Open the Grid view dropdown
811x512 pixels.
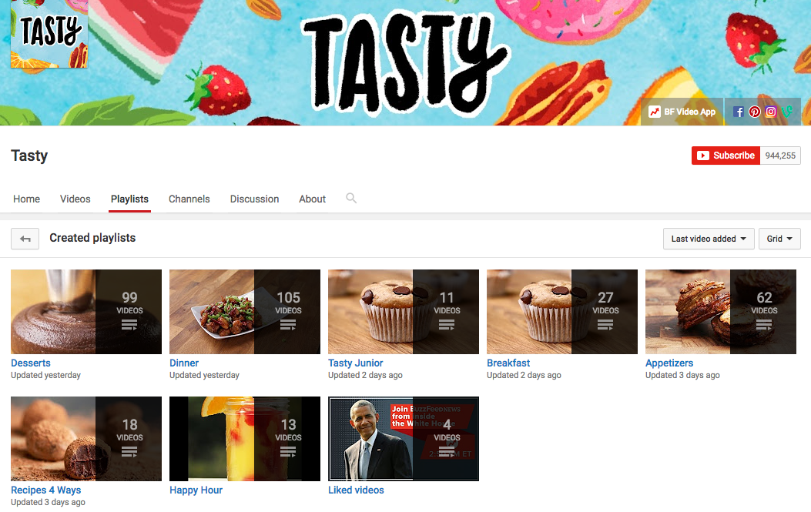(779, 239)
